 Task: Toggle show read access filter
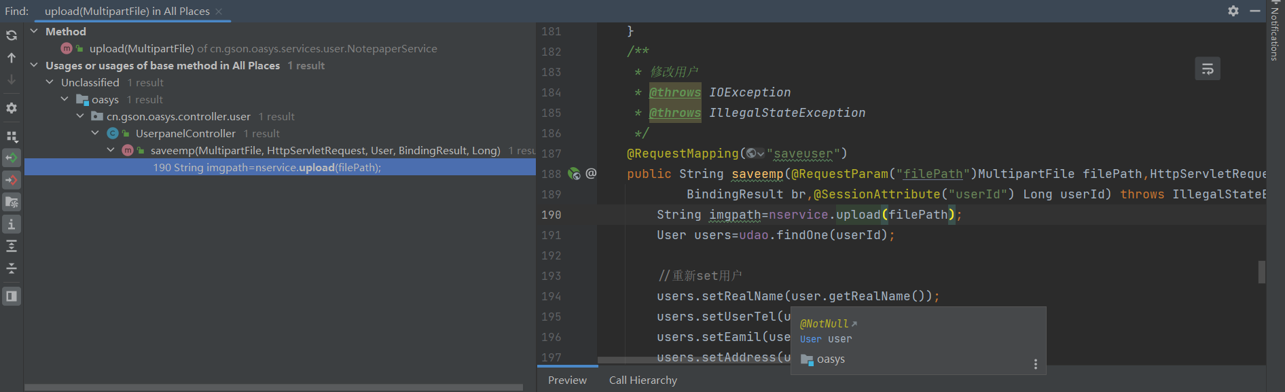pyautogui.click(x=12, y=158)
